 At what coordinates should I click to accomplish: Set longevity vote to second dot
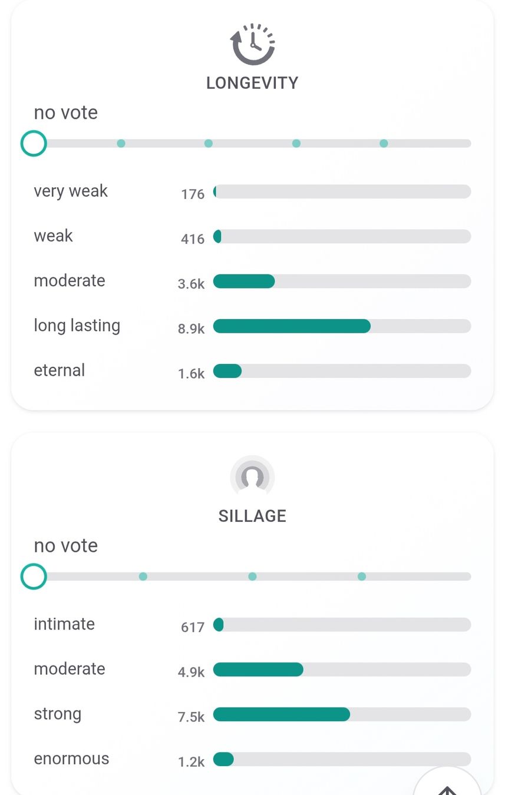click(x=121, y=143)
